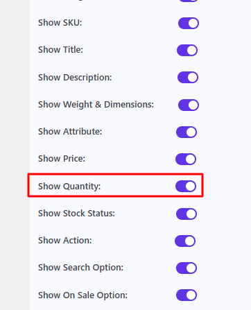Toggle the Show SKU switch

pos(189,23)
